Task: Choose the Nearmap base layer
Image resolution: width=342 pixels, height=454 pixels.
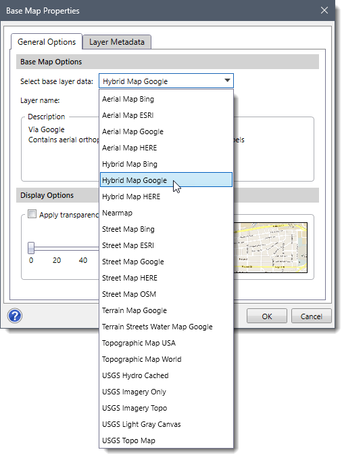Action: click(x=166, y=213)
